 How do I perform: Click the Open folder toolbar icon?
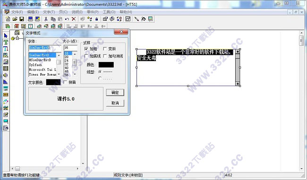pos(15,19)
